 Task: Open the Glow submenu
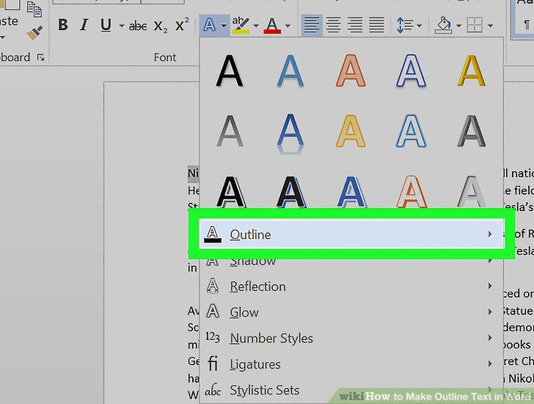(x=351, y=312)
